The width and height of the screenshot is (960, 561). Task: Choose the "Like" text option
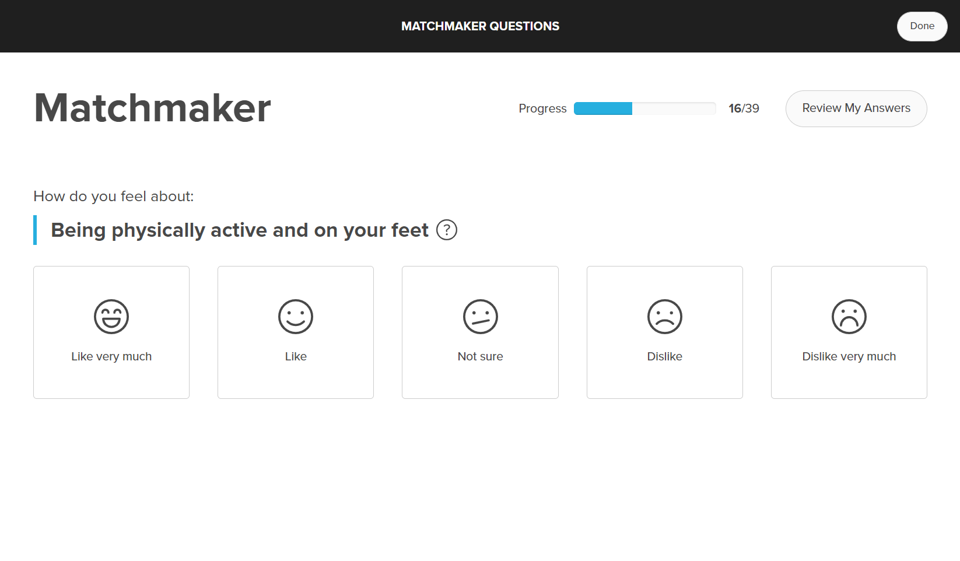pyautogui.click(x=296, y=356)
